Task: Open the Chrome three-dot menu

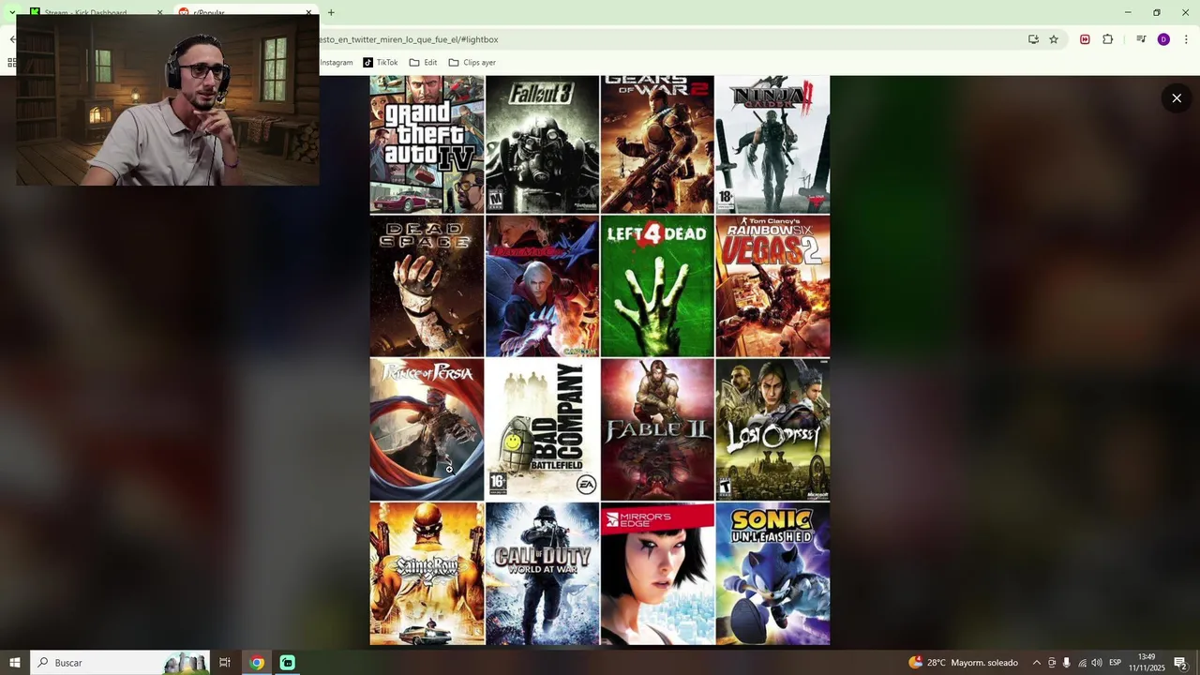Action: tap(1186, 39)
